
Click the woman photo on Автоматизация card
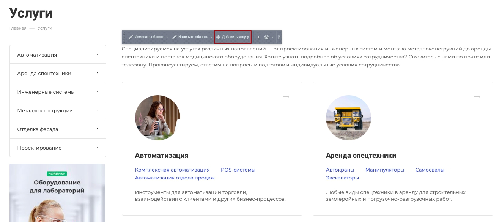point(157,118)
